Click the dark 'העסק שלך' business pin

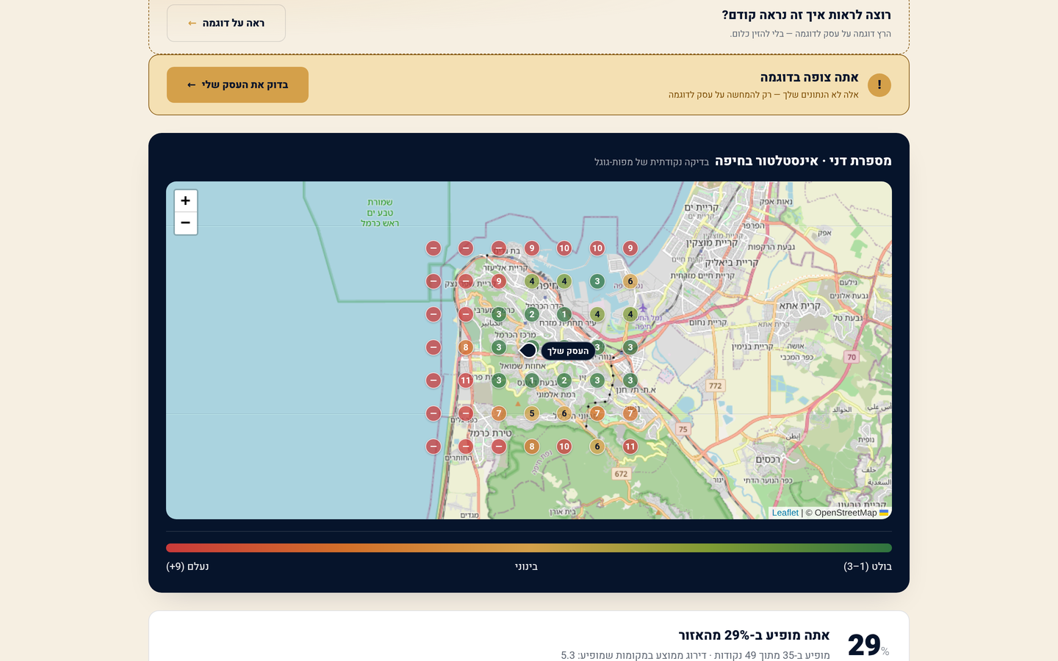[x=528, y=350]
